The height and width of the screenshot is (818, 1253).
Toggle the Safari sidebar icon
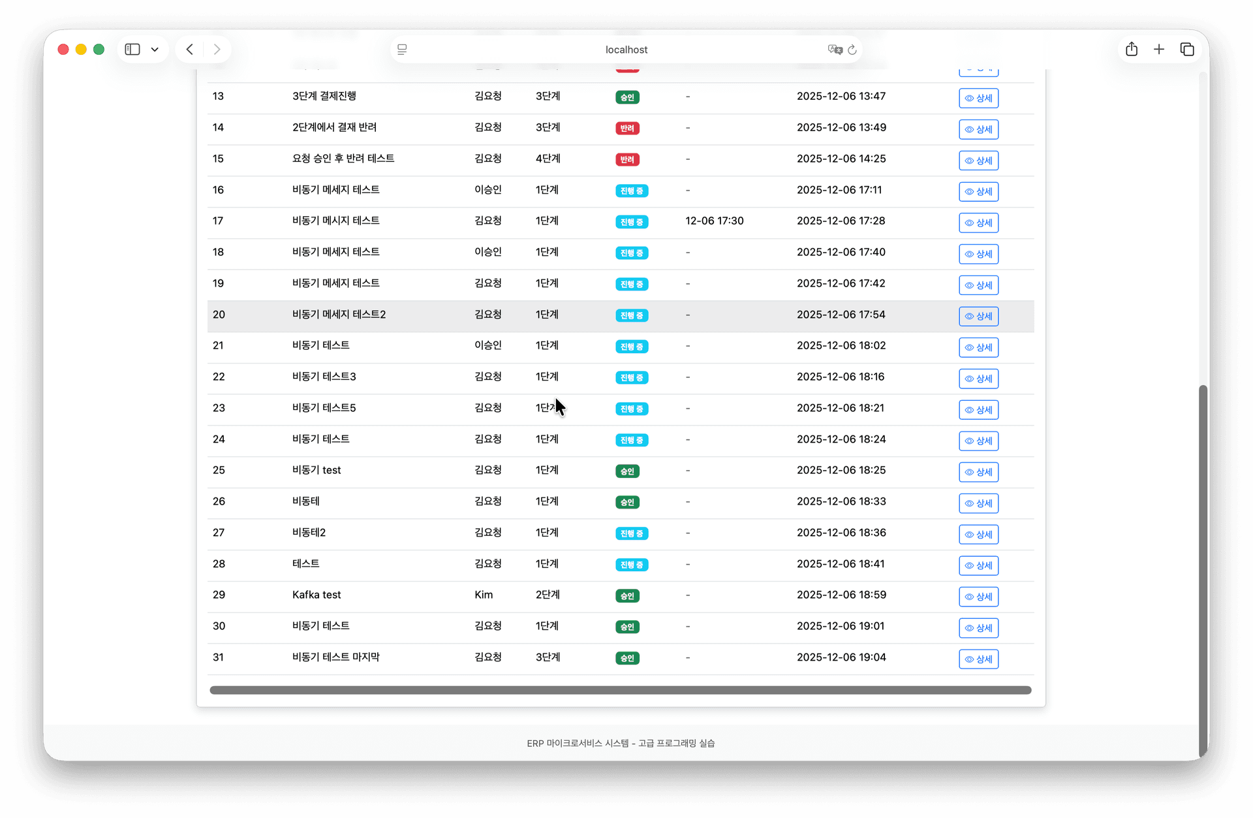(x=132, y=50)
